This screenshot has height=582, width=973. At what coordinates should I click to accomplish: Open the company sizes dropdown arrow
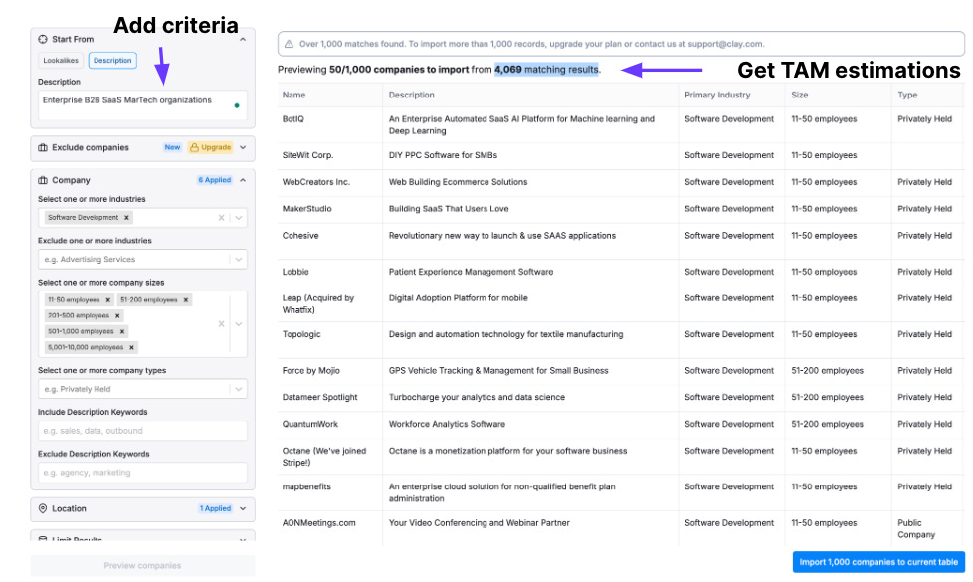239,324
